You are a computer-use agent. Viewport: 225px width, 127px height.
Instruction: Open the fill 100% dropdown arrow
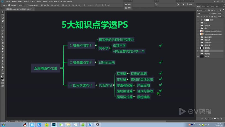coord(223,17)
